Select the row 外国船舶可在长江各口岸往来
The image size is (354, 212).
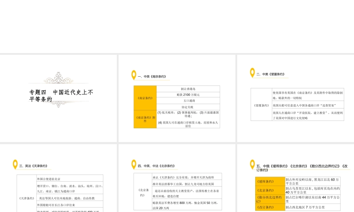click(70, 205)
